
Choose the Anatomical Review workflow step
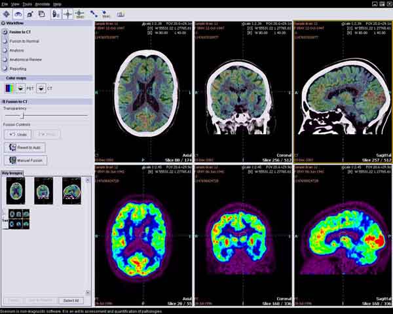click(25, 59)
